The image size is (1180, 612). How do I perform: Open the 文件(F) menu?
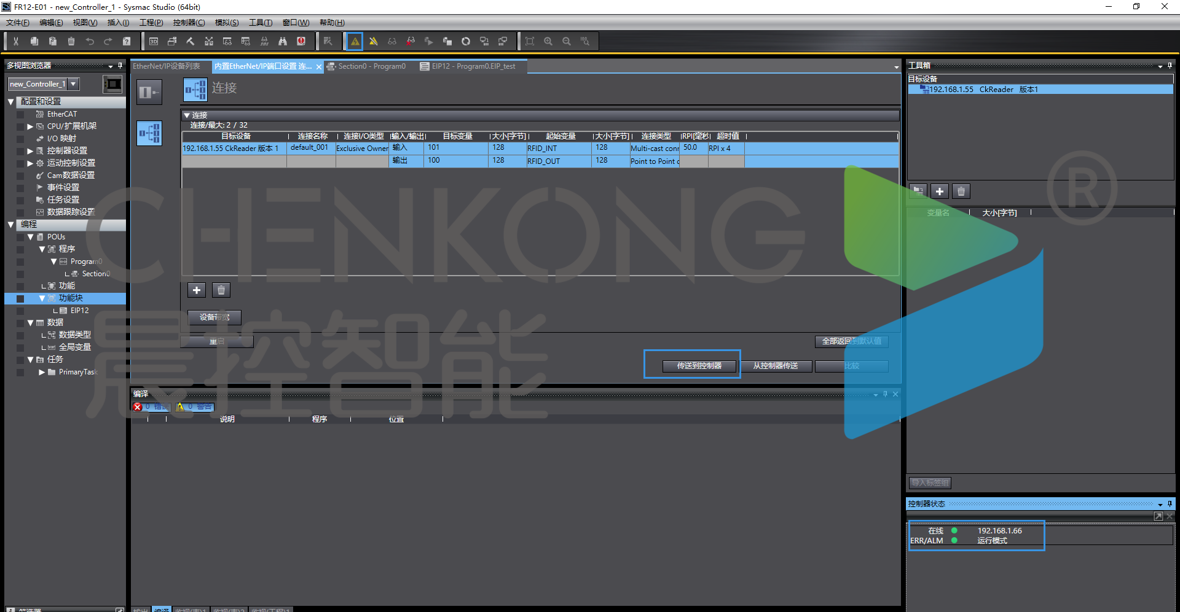[18, 23]
